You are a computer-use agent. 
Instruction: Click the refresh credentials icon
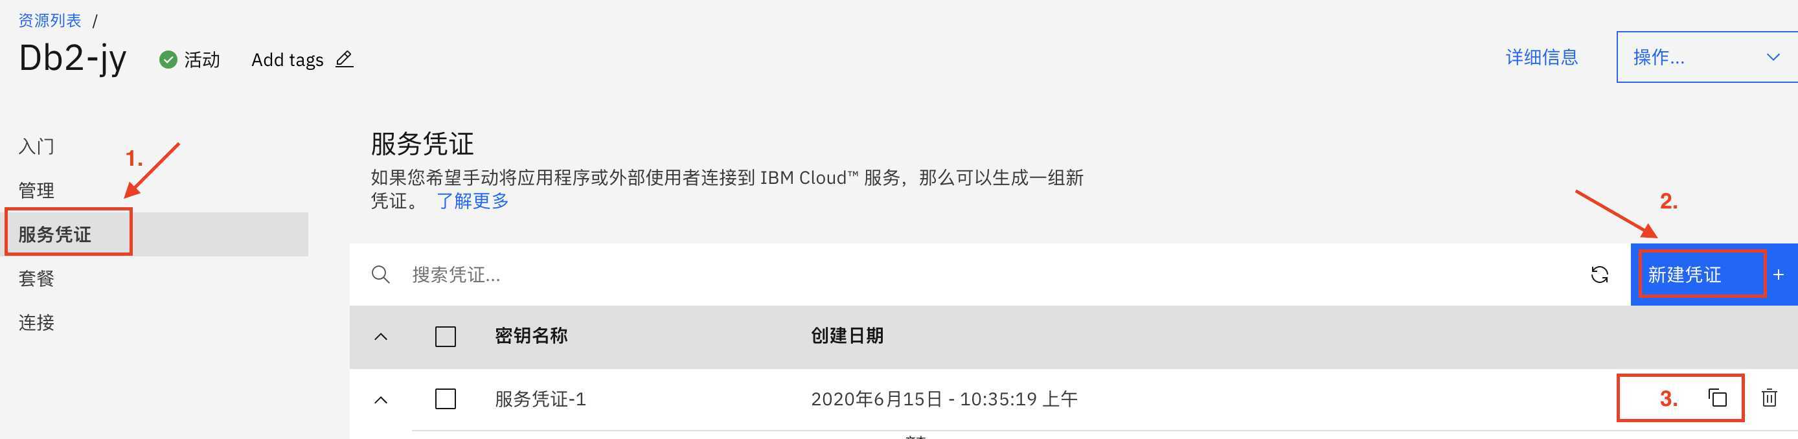click(x=1599, y=275)
